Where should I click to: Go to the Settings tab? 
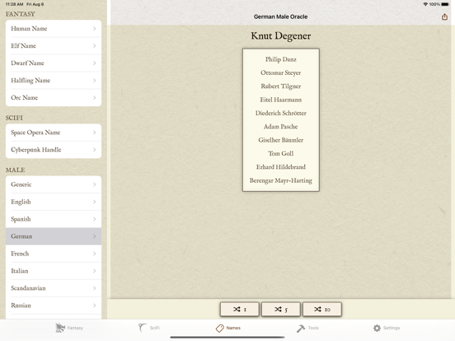point(387,328)
